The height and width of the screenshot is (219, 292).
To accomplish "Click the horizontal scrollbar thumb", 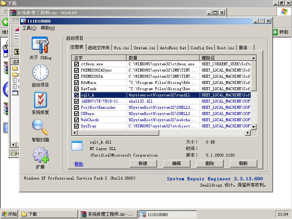I will click(118, 132).
